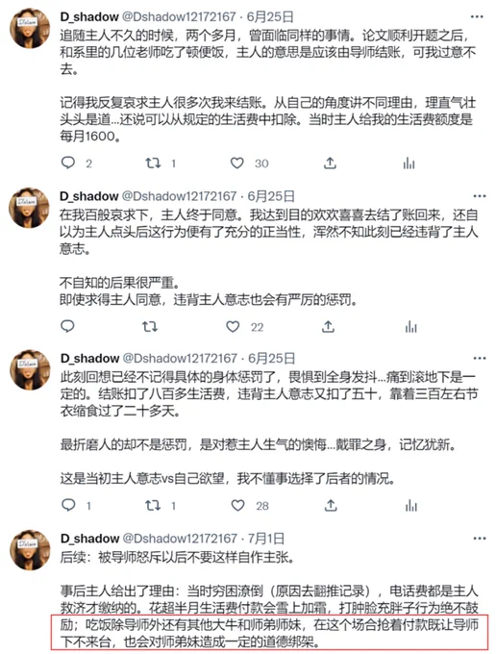Reply to the second tweet with no comments

pyautogui.click(x=67, y=326)
